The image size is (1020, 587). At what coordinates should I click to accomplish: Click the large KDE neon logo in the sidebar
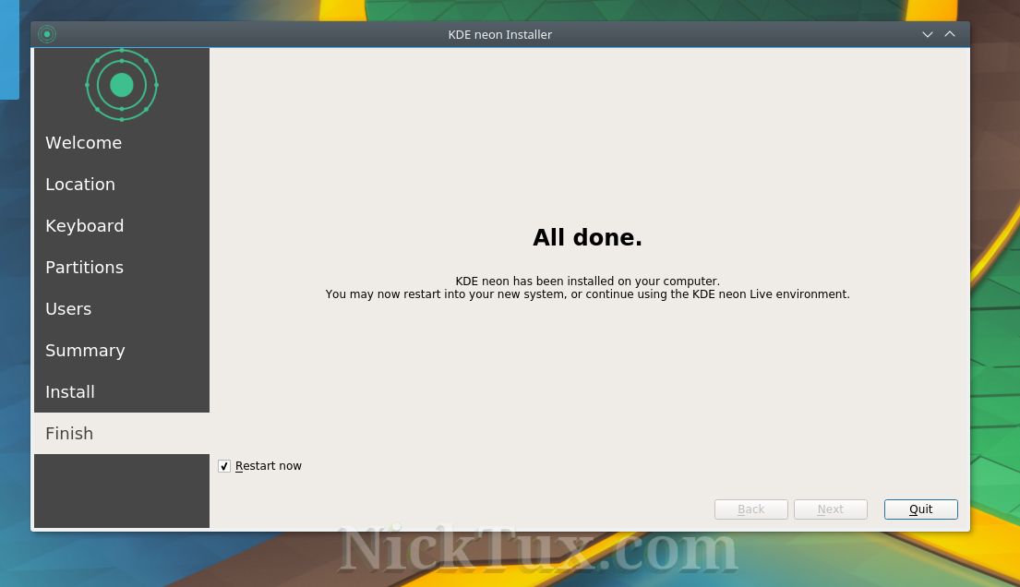pyautogui.click(x=122, y=85)
